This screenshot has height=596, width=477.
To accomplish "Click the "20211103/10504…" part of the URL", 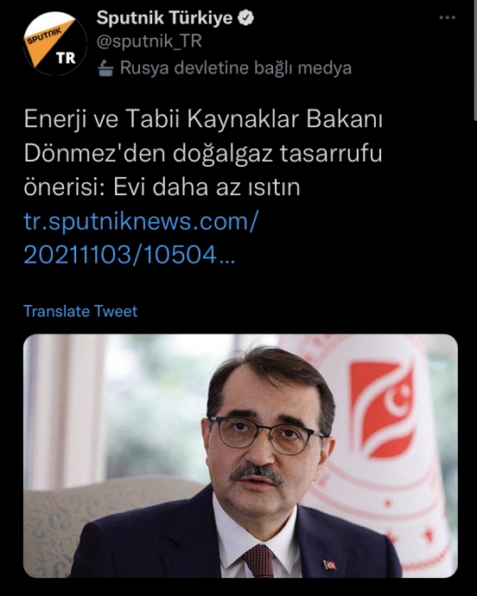I will point(130,254).
